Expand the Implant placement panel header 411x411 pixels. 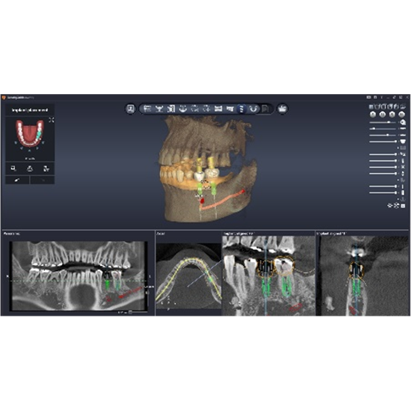tap(30, 110)
